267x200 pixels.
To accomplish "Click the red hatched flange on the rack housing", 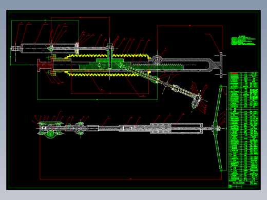I will pyautogui.click(x=45, y=65).
